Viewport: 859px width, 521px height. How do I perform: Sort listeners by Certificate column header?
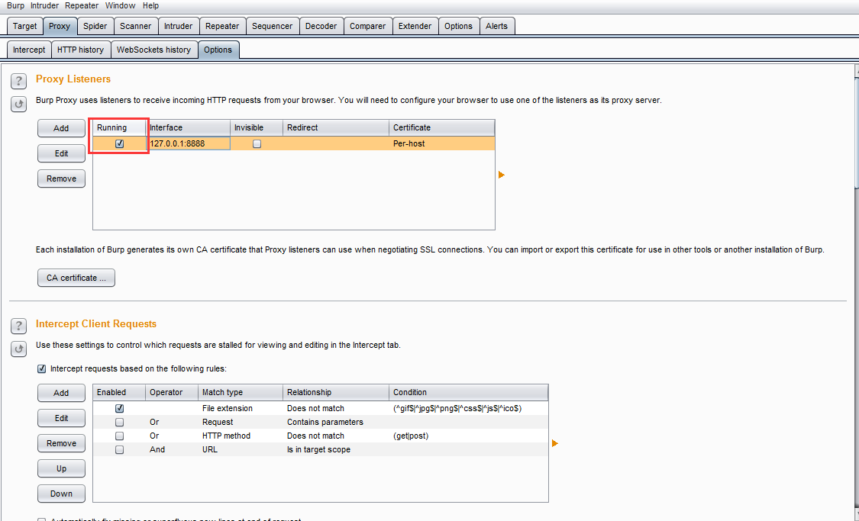pos(441,127)
